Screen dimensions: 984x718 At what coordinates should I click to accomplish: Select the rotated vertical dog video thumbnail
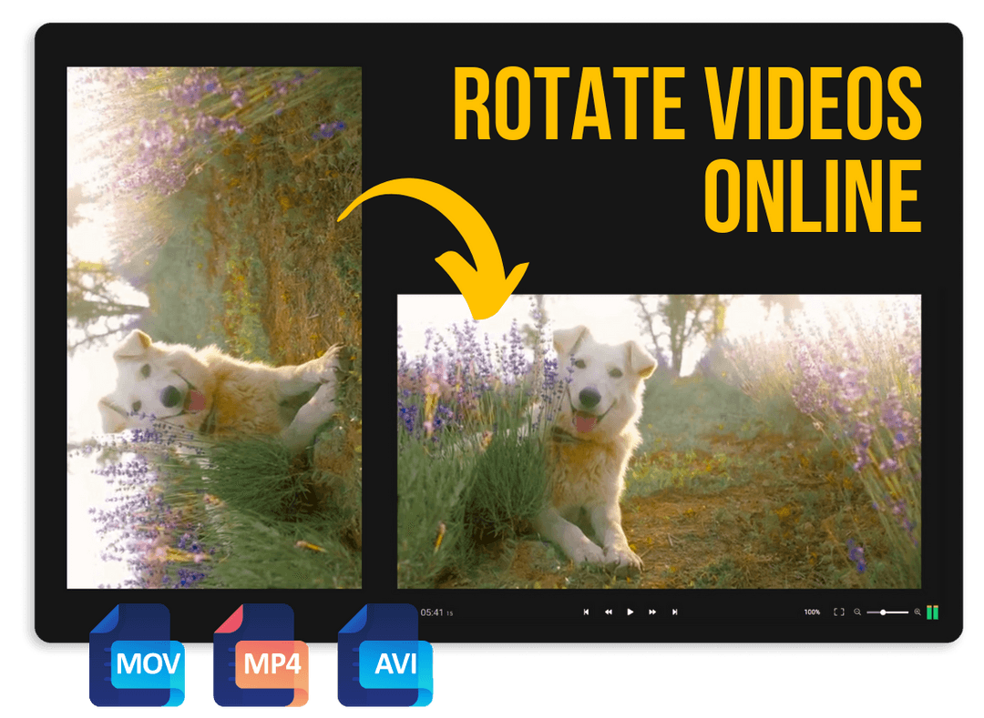[x=214, y=328]
